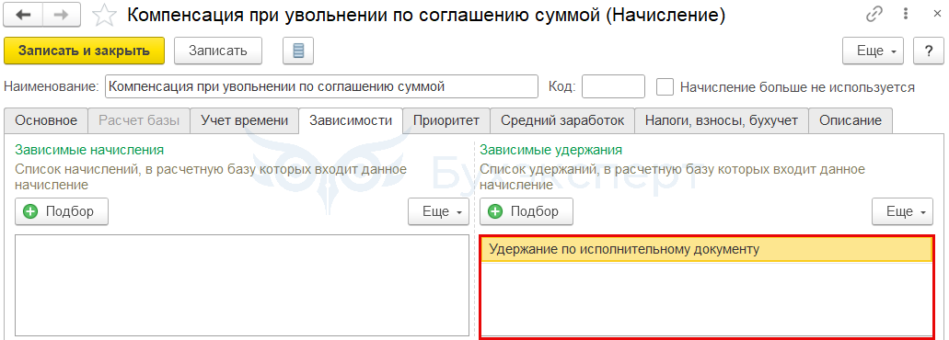Open the Еще menu under Зависимые начисления
This screenshot has width=949, height=340.
click(x=439, y=211)
